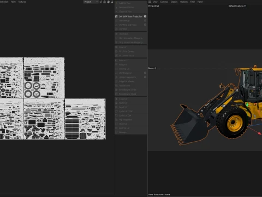This screenshot has height=197, width=262.
Task: Choose Mirror V command
Action: (x=130, y=65)
